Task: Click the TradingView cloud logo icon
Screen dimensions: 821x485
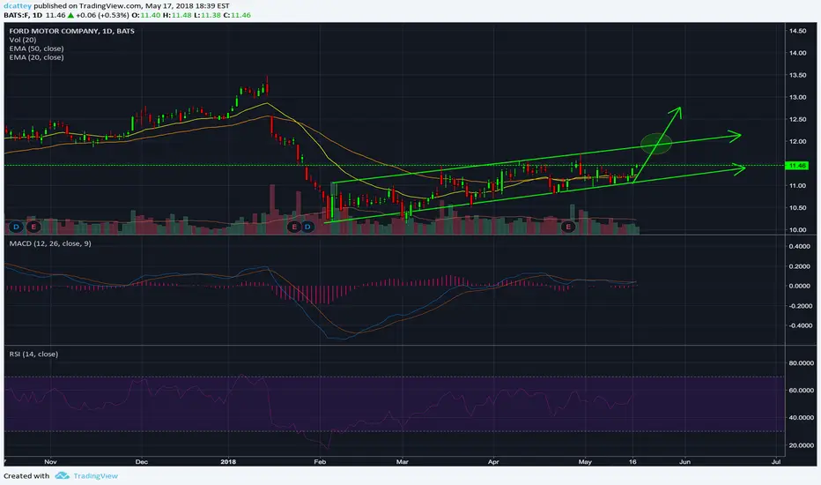Action: [62, 475]
